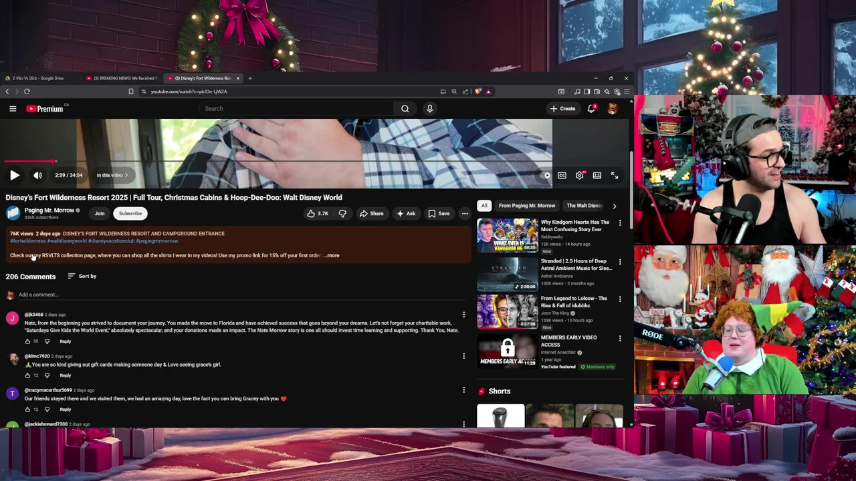Click the Brave Shields lion icon
856x481 pixels.
tap(477, 92)
